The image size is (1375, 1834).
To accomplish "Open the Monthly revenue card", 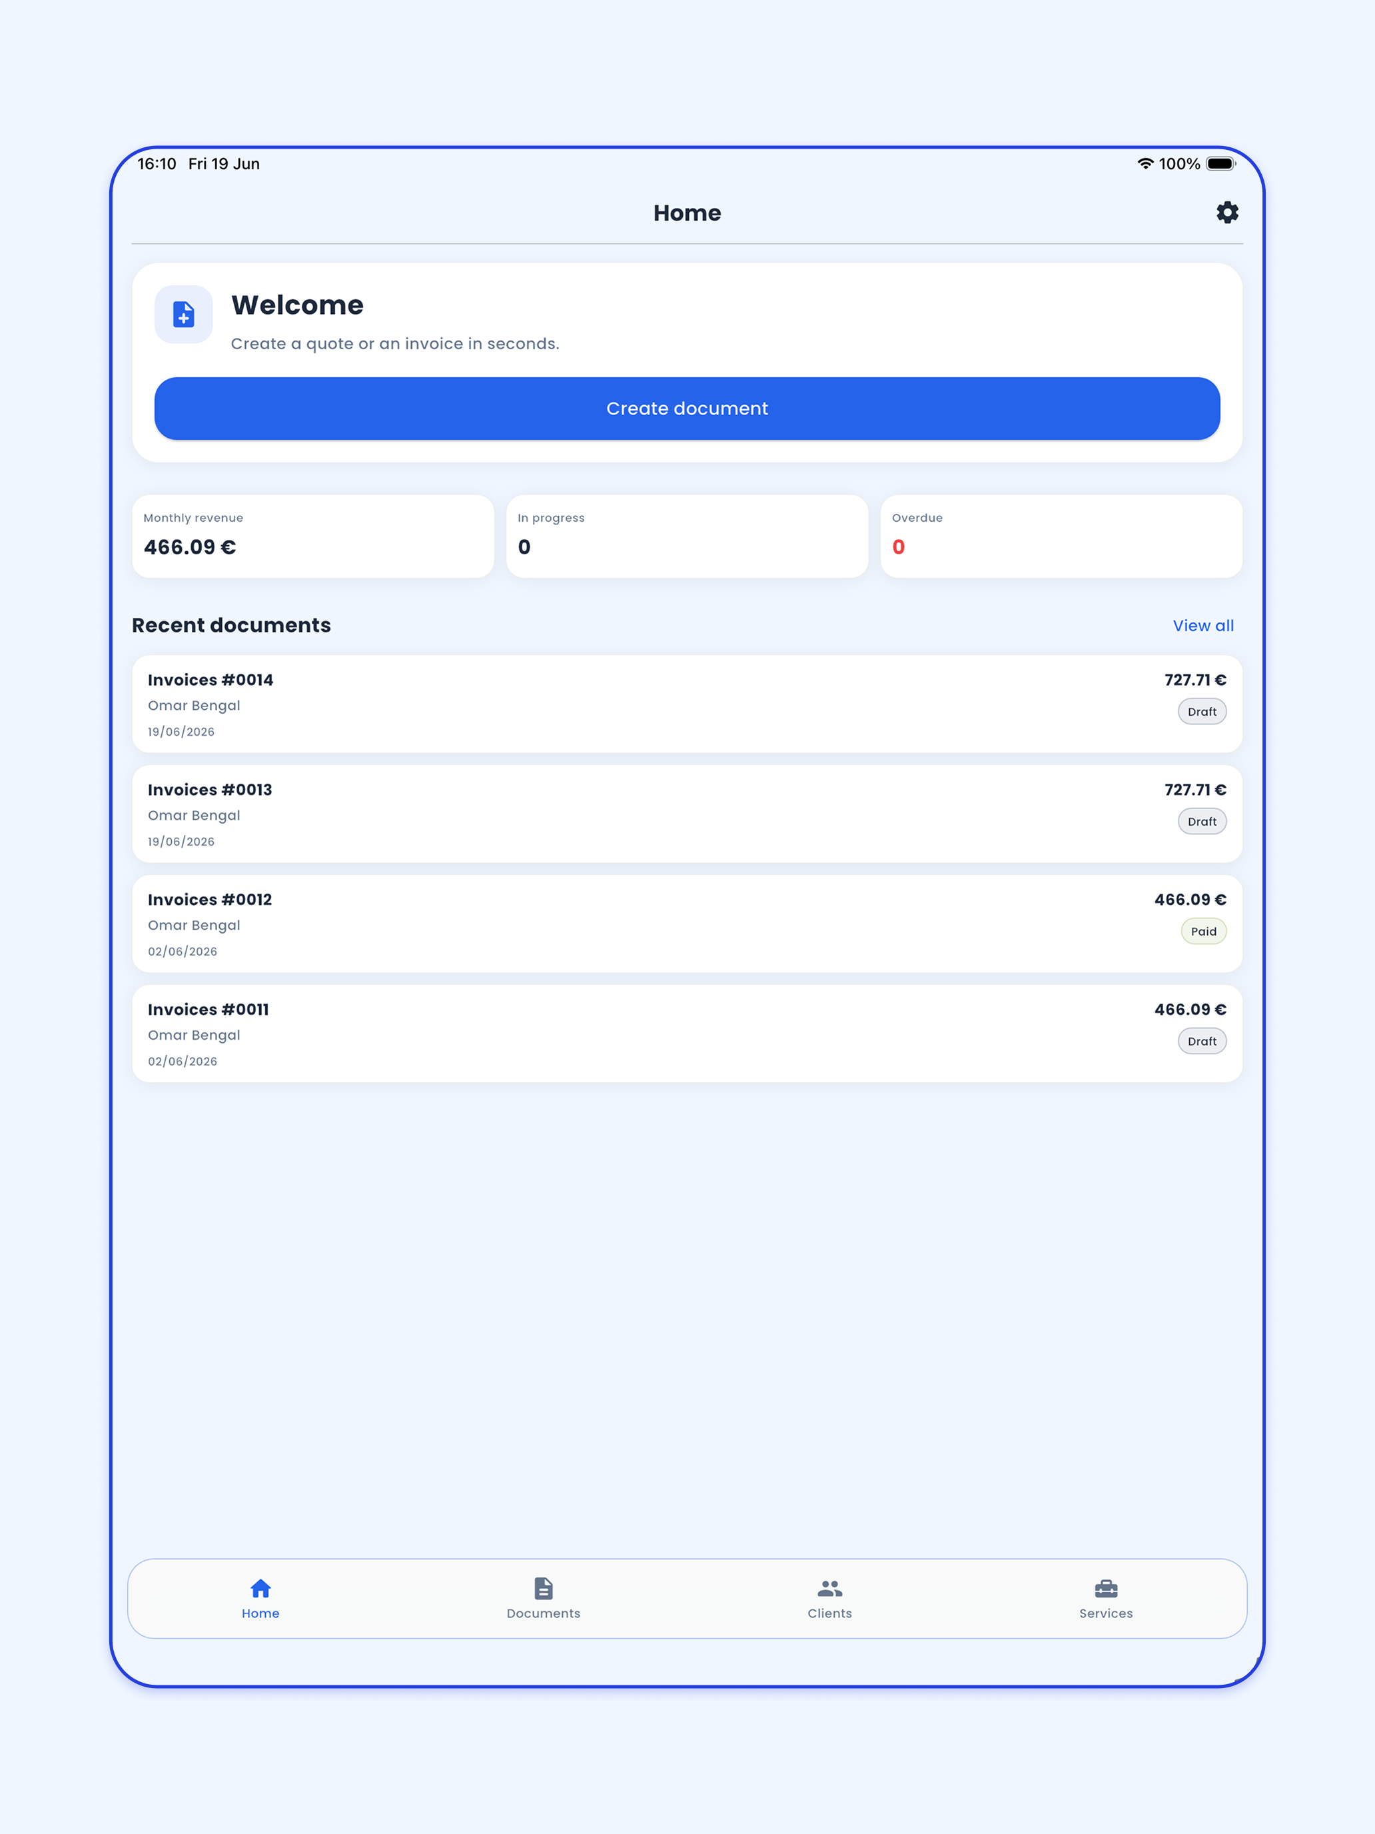I will tap(312, 536).
